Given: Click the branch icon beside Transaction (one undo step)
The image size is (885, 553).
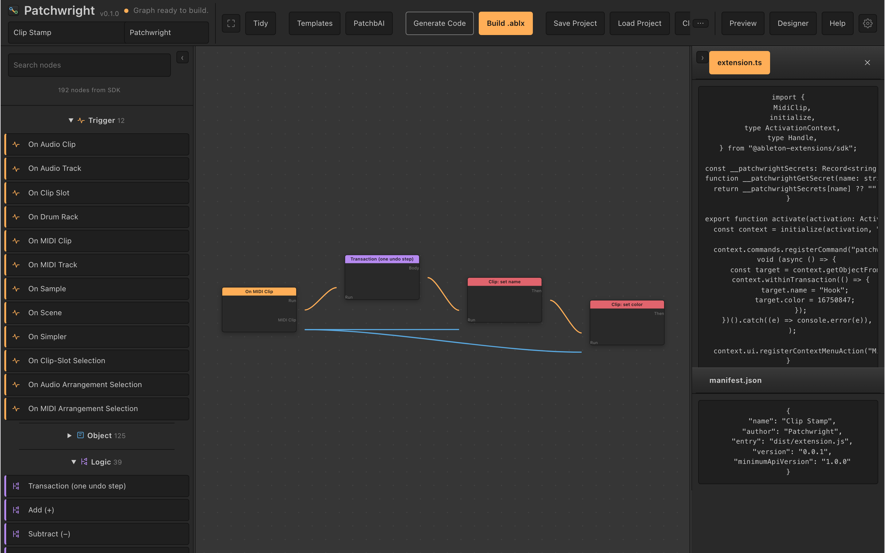Looking at the screenshot, I should [x=16, y=486].
